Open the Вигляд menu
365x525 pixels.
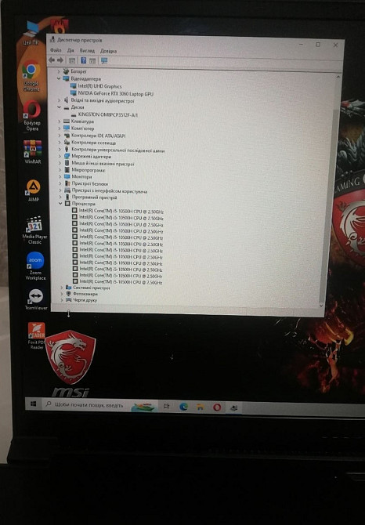point(87,51)
